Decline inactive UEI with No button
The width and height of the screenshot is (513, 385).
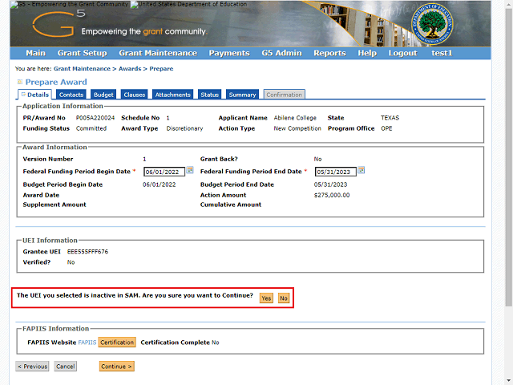tap(284, 298)
